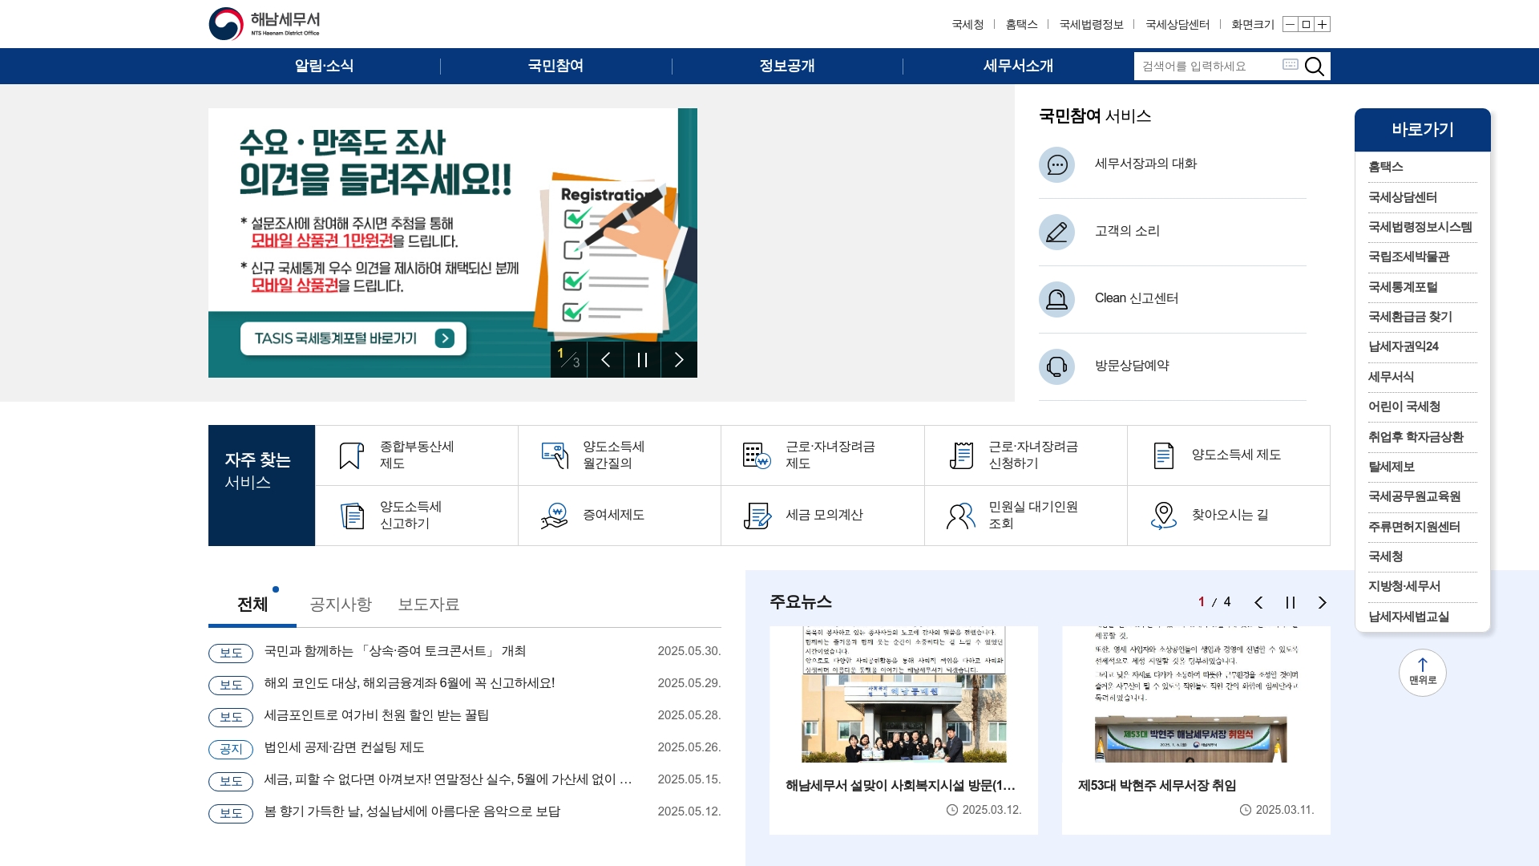This screenshot has height=866, width=1539.
Task: Pause the banner slideshow
Action: coord(642,359)
